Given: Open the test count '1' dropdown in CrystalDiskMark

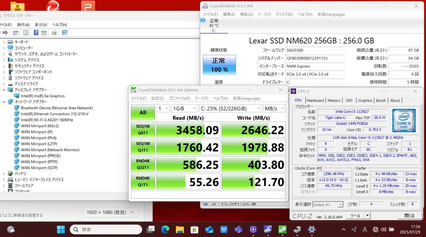Looking at the screenshot, I should click(163, 109).
